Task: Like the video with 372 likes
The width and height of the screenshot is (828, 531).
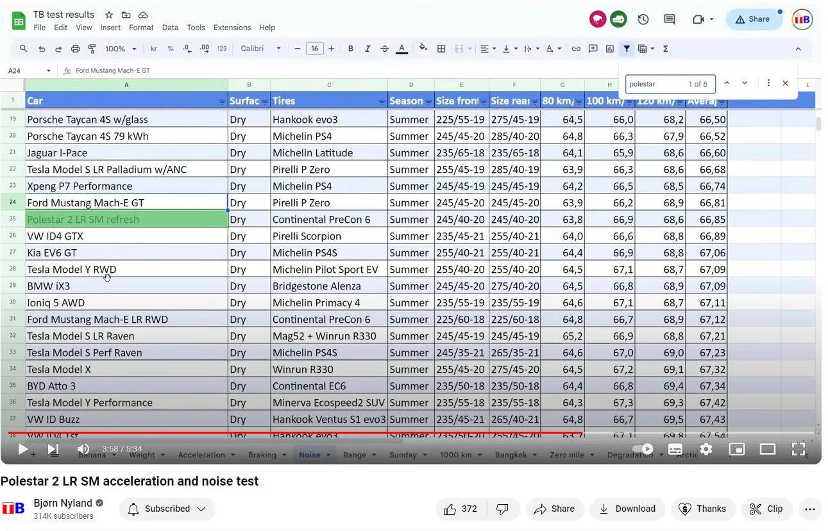Action: pyautogui.click(x=460, y=509)
